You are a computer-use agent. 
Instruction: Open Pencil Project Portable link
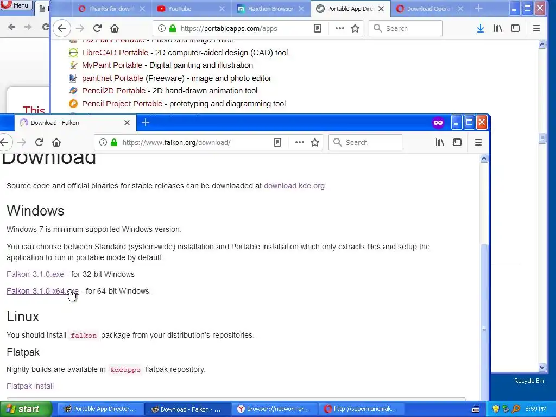click(122, 104)
